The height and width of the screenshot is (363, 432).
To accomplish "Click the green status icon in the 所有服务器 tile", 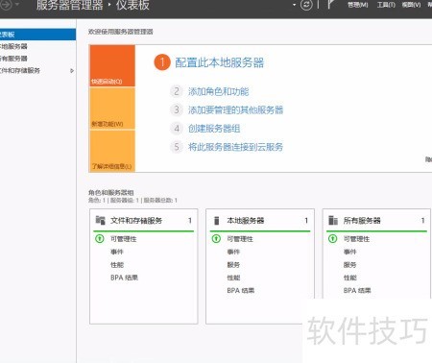I will pos(333,239).
